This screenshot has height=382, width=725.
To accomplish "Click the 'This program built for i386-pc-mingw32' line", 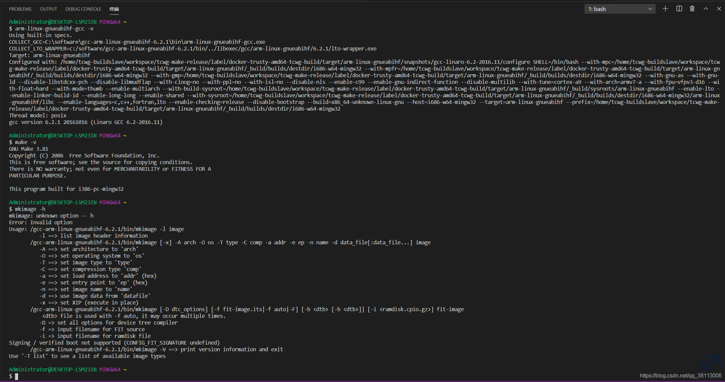I will coord(66,189).
